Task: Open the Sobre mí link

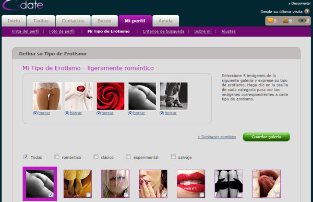Action: coord(203,31)
